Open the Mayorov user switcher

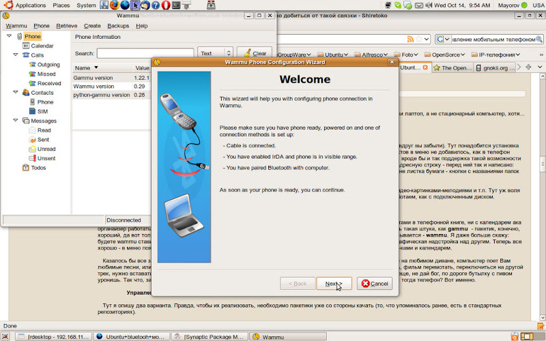tap(513, 5)
